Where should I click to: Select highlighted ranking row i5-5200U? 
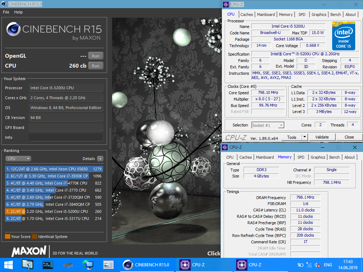tap(54, 211)
